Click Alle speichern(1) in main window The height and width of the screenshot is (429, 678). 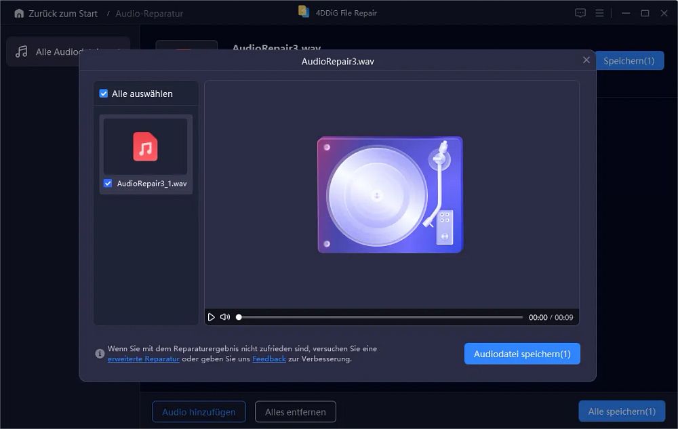click(x=622, y=411)
